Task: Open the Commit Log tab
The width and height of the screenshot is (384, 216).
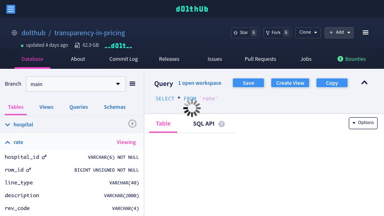Action: coord(124,59)
